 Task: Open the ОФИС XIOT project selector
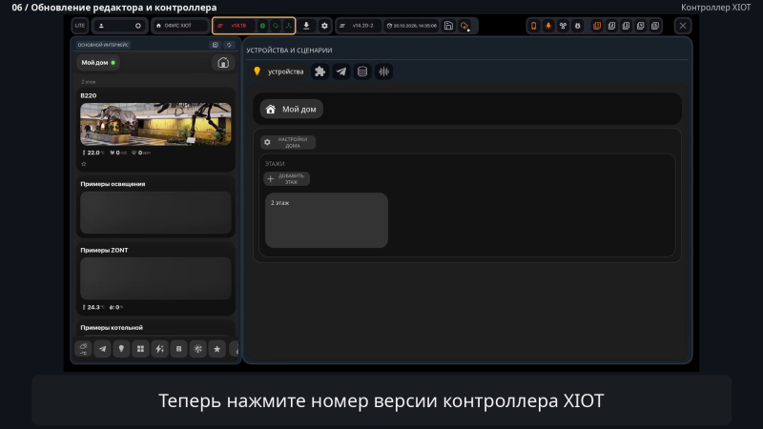(x=179, y=26)
